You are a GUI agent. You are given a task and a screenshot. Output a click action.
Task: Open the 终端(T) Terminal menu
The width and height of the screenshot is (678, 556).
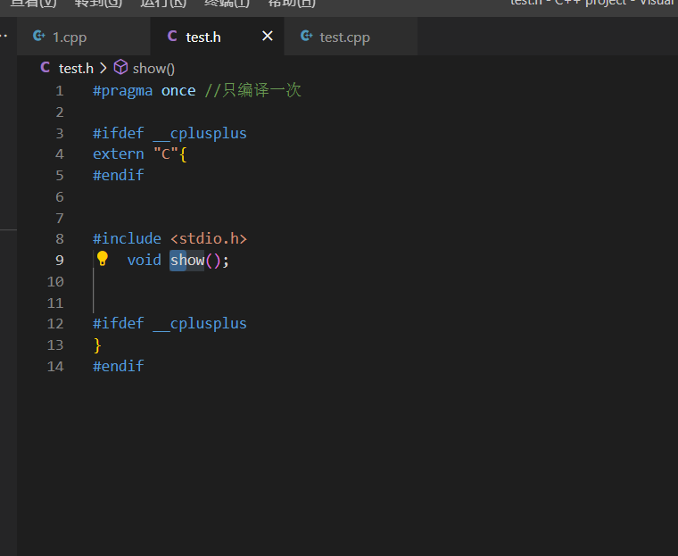coord(227,4)
